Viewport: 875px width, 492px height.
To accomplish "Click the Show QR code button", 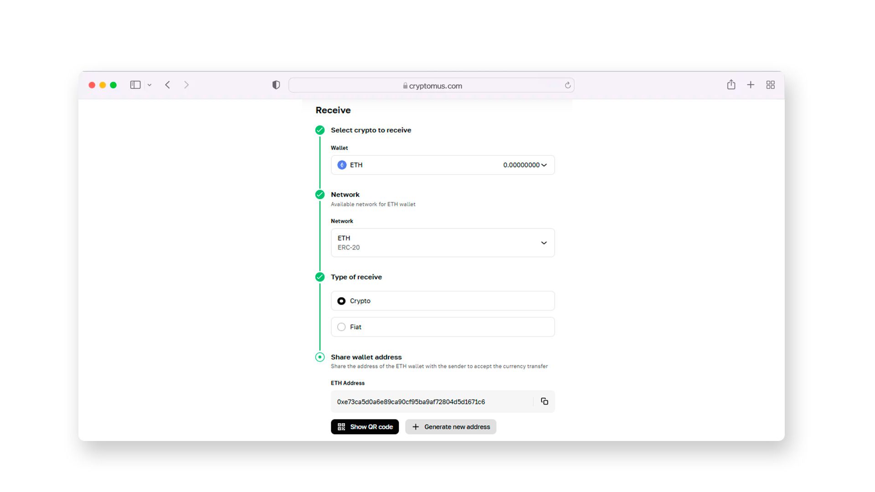I will click(365, 427).
